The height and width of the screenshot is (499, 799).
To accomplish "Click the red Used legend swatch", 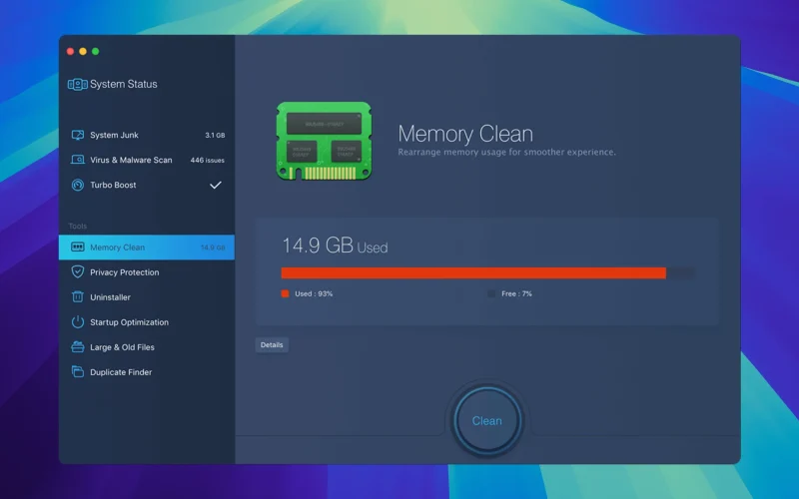I will click(x=285, y=293).
